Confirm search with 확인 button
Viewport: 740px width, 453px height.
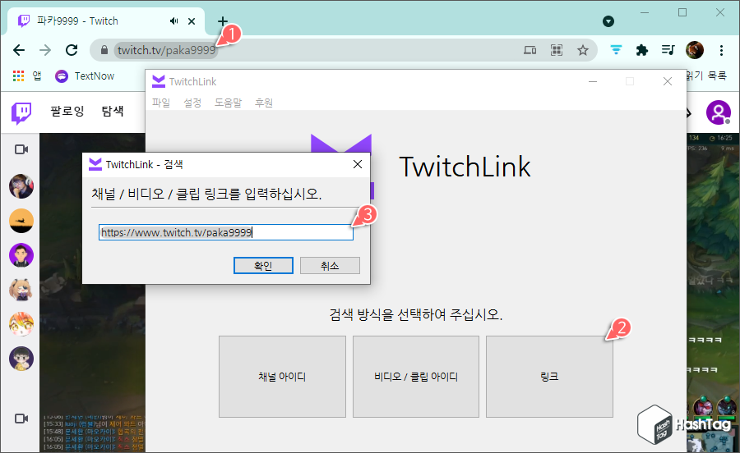[263, 266]
